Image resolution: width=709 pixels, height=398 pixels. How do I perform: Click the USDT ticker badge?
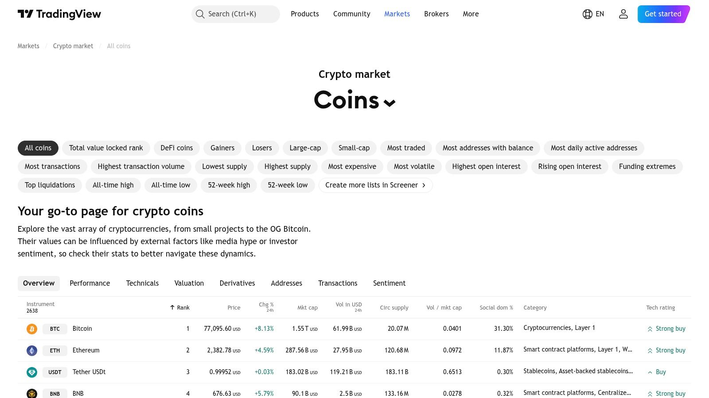pos(55,372)
